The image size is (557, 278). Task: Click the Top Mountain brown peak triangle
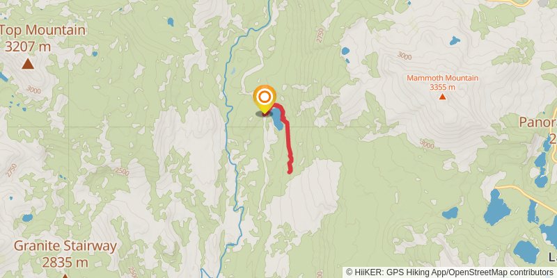tap(28, 64)
